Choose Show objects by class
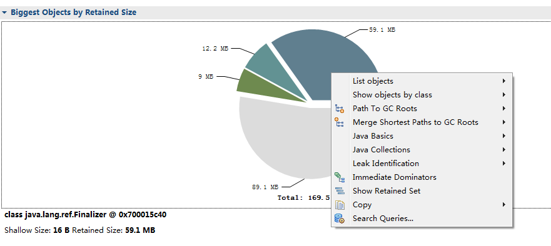The image size is (551, 246). (x=422, y=95)
